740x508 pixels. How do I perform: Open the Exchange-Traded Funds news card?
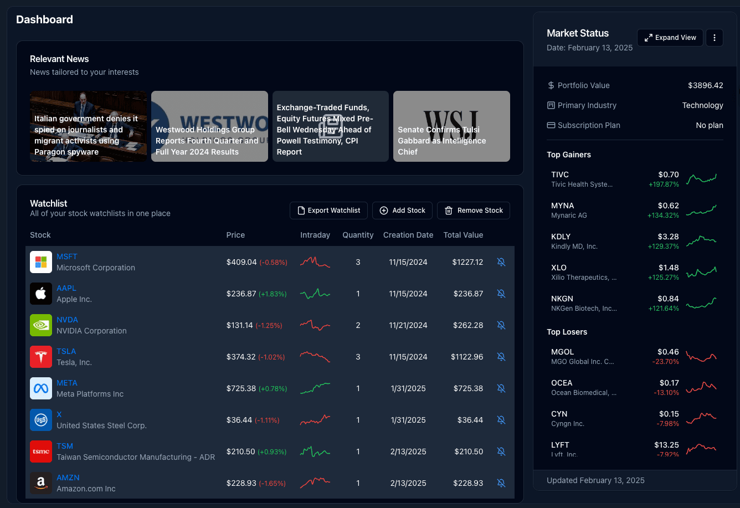click(331, 126)
